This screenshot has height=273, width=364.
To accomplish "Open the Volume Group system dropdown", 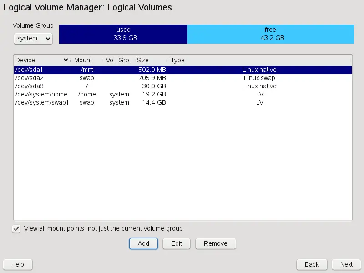I will point(33,39).
